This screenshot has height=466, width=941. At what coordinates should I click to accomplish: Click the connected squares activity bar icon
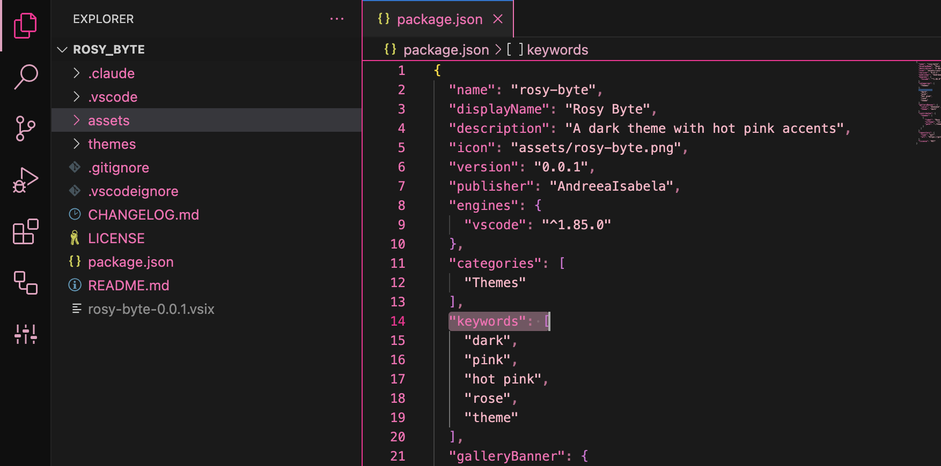click(x=25, y=283)
